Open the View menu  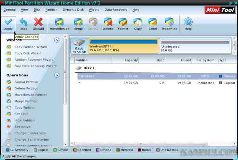point(25,10)
